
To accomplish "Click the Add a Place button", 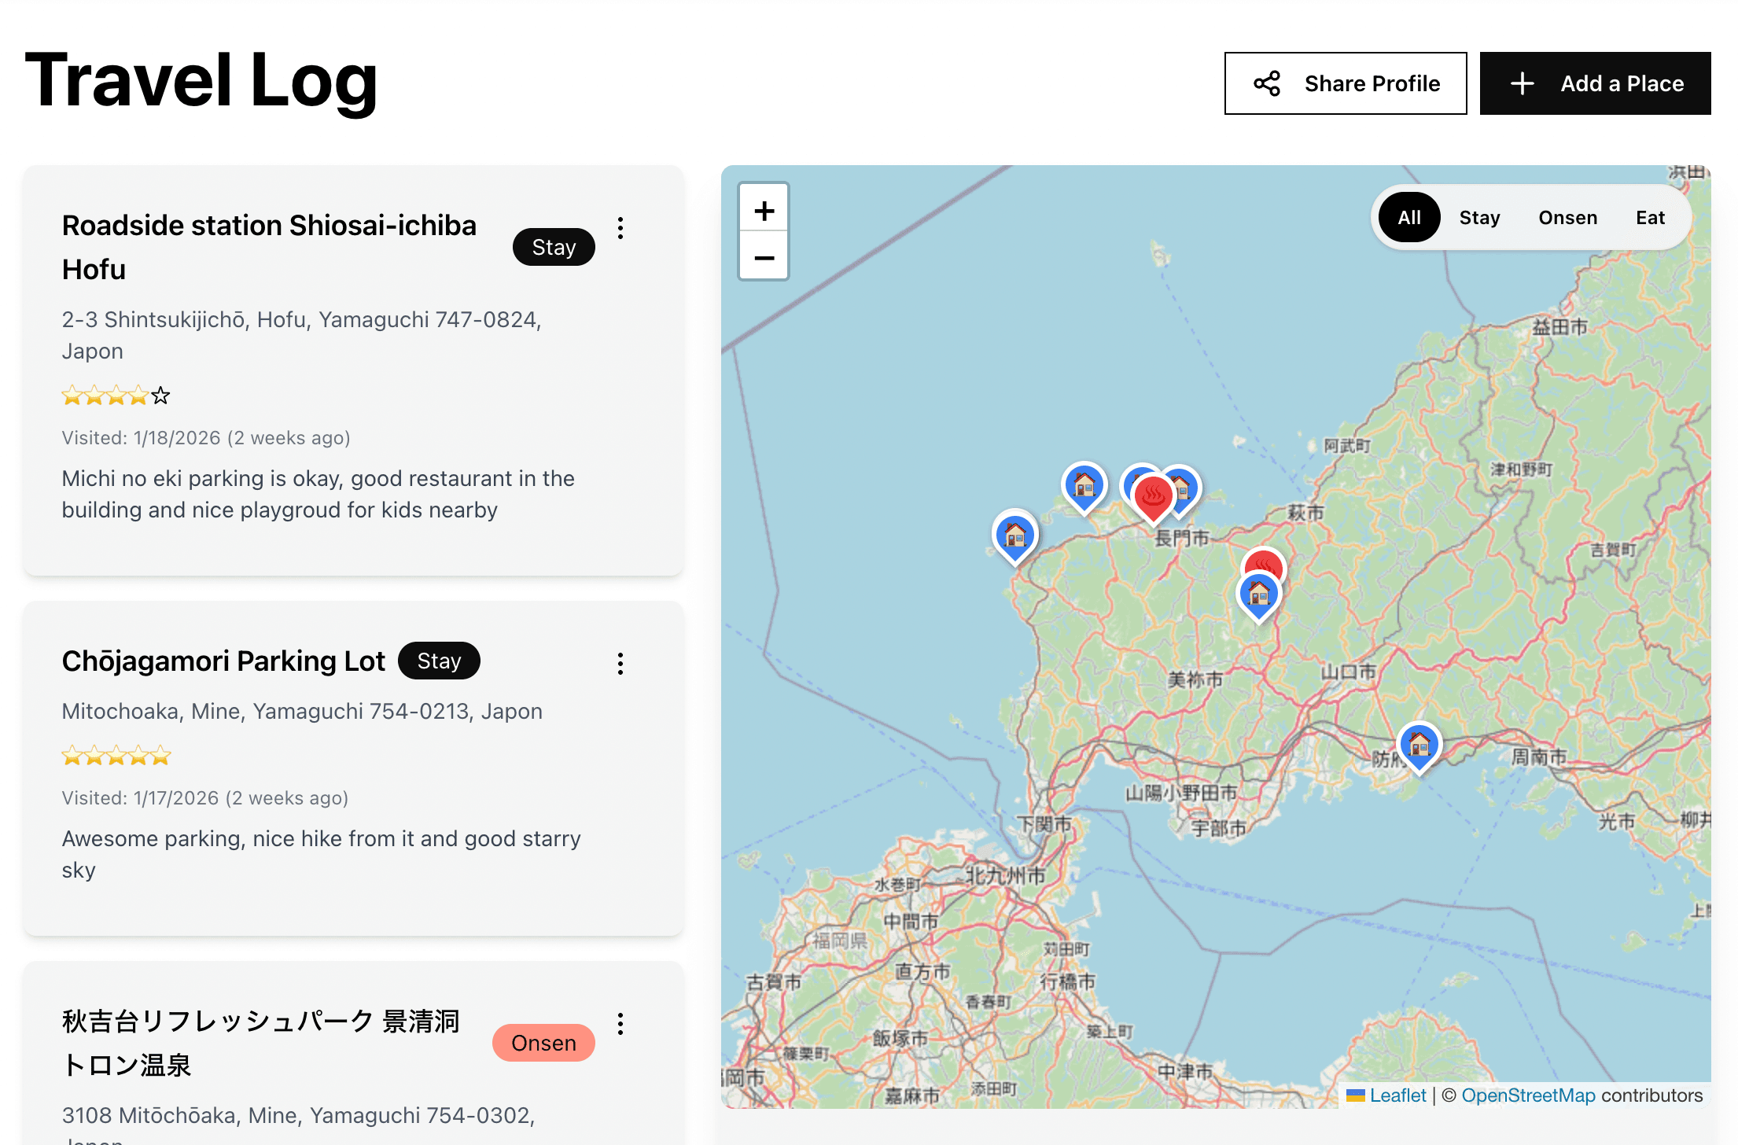I will (x=1595, y=83).
